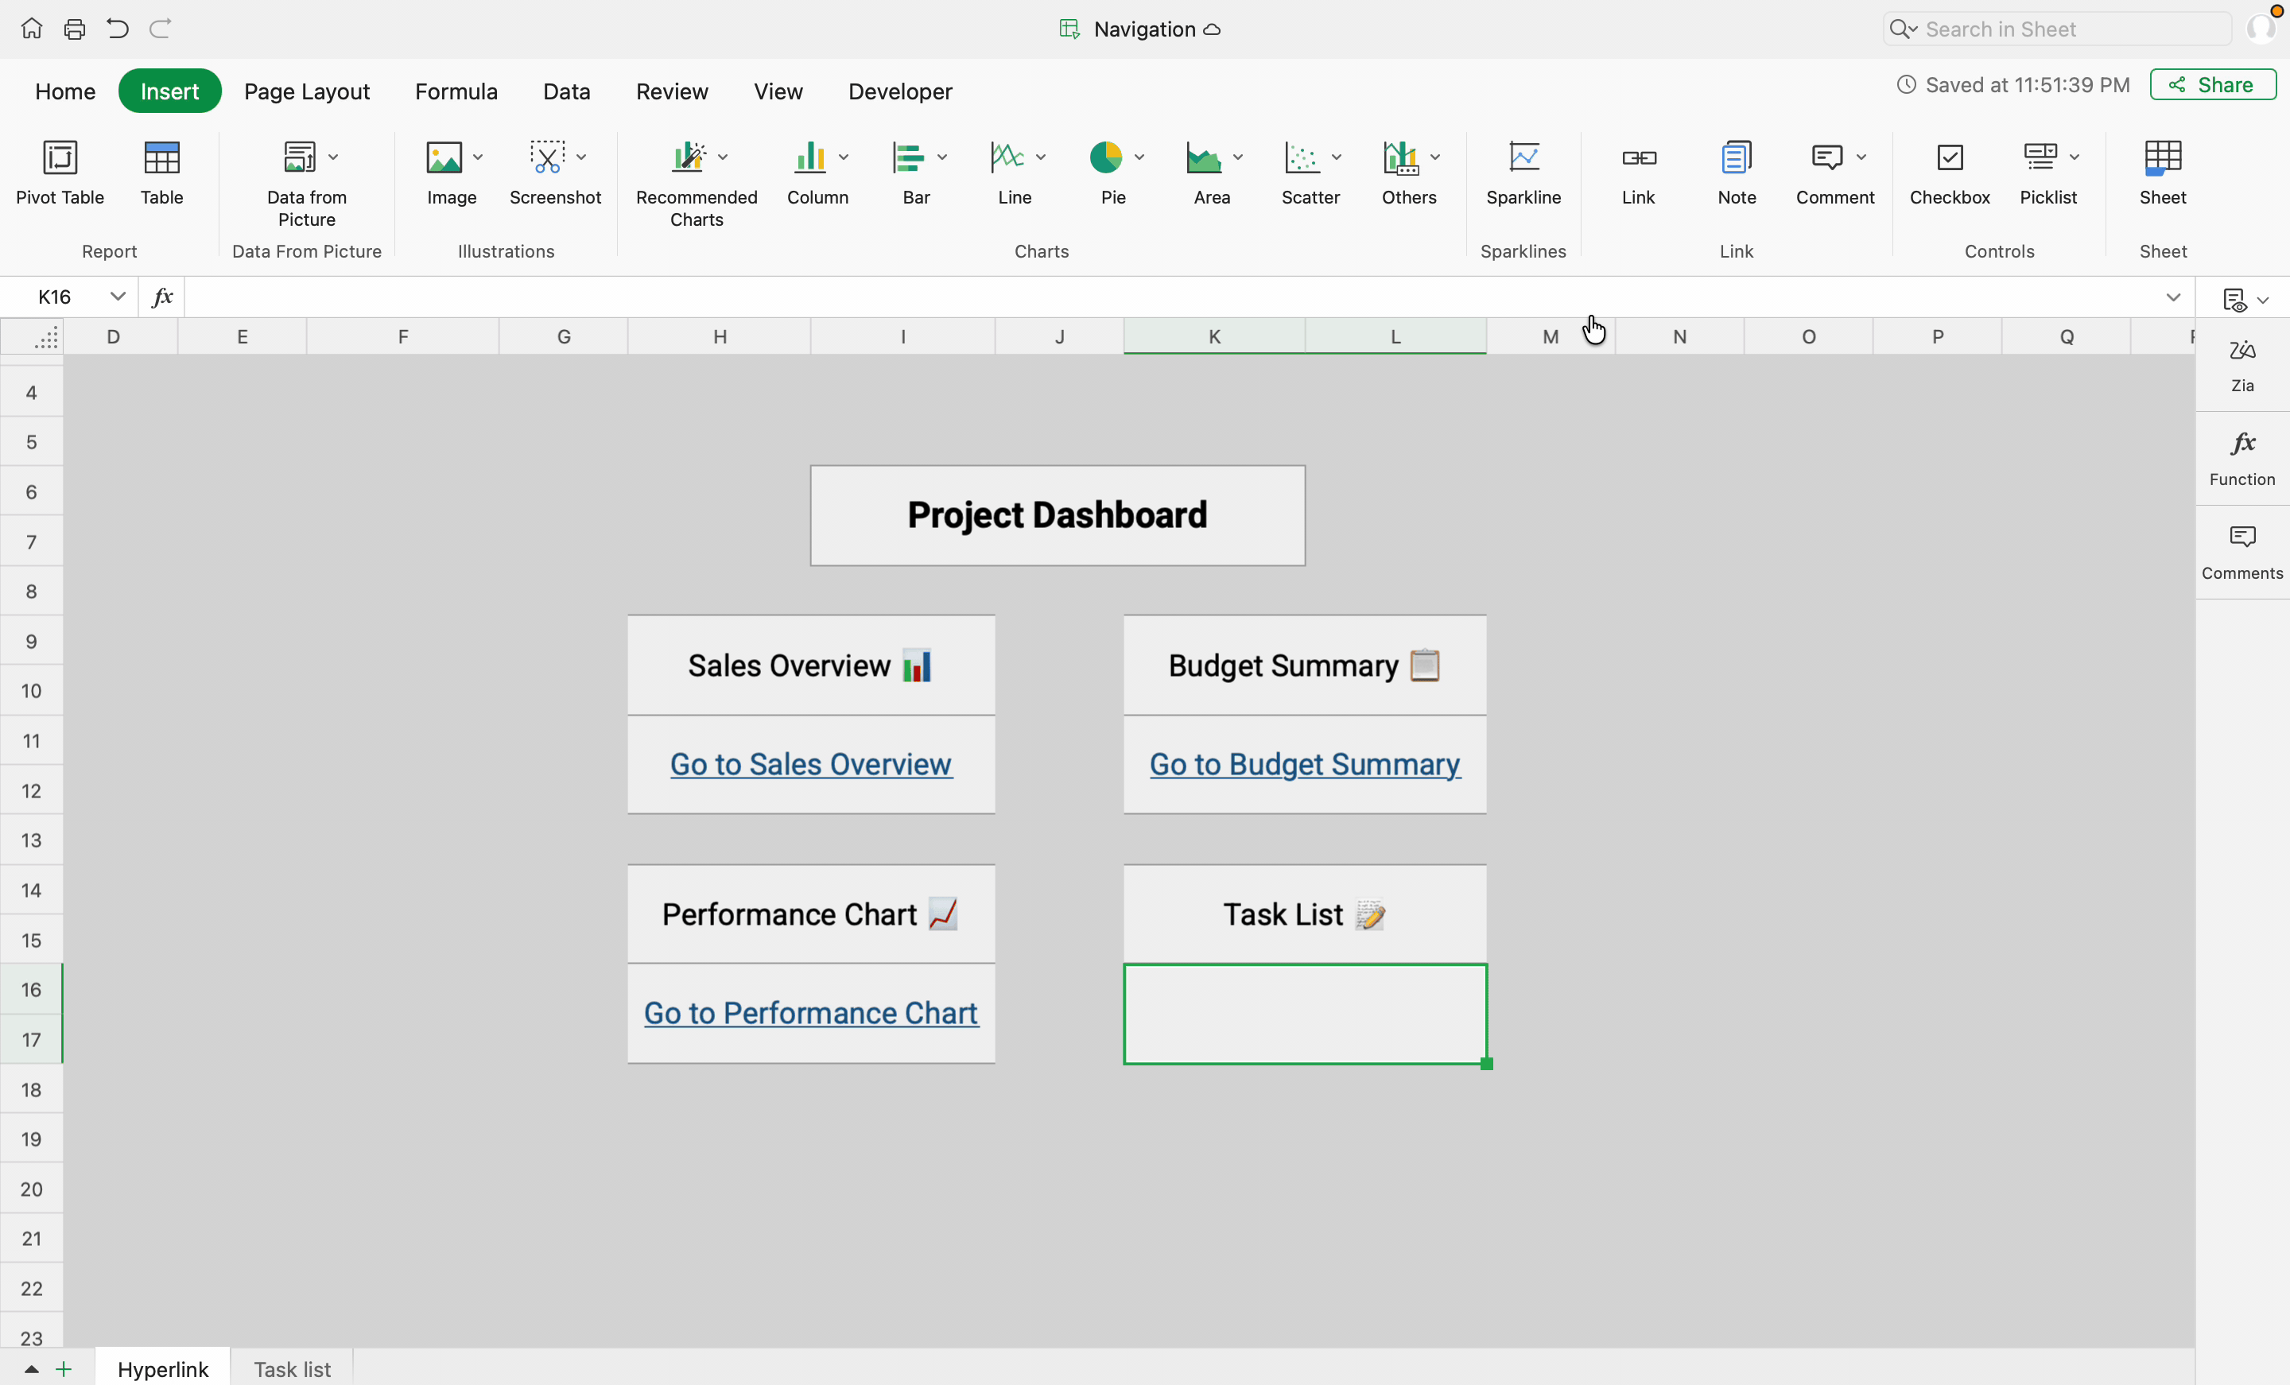Switch to the Page Layout ribbon tab

(307, 91)
